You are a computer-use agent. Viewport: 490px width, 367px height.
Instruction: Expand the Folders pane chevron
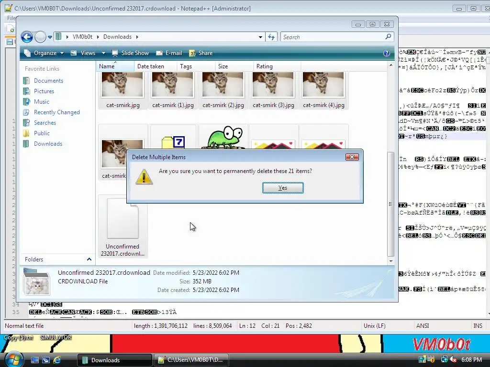point(89,259)
